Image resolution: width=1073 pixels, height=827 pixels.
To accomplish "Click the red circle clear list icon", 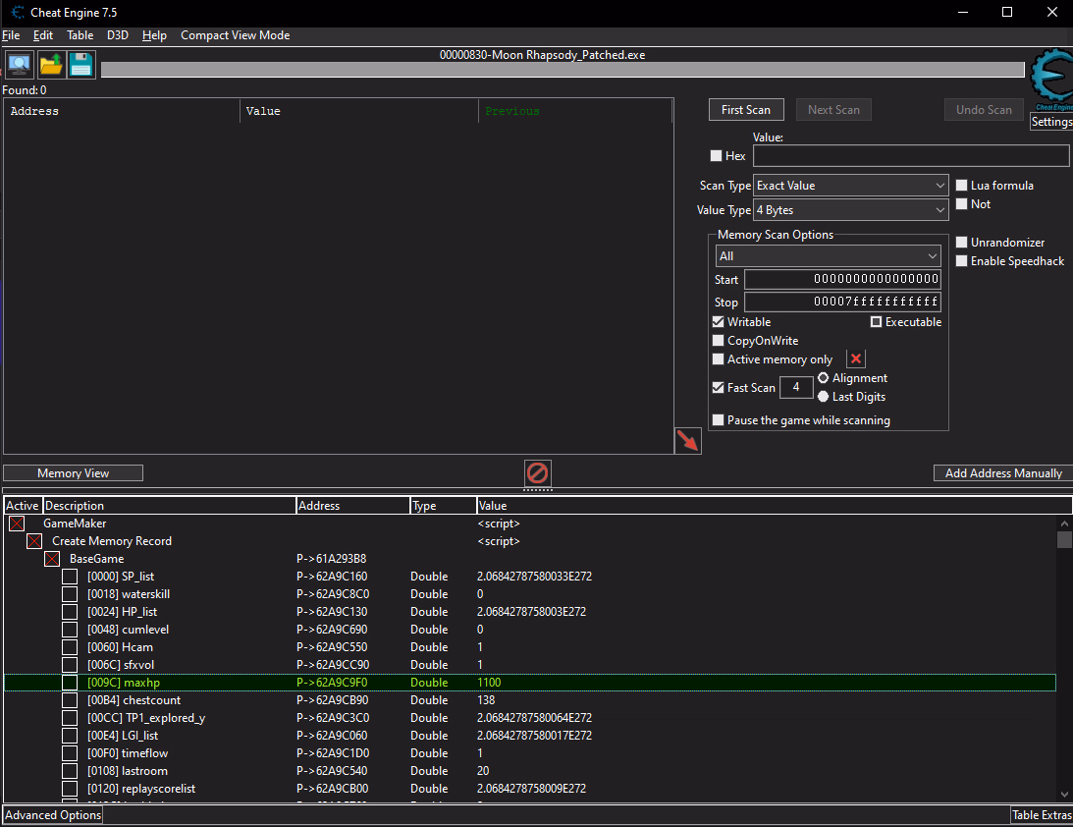I will point(537,472).
